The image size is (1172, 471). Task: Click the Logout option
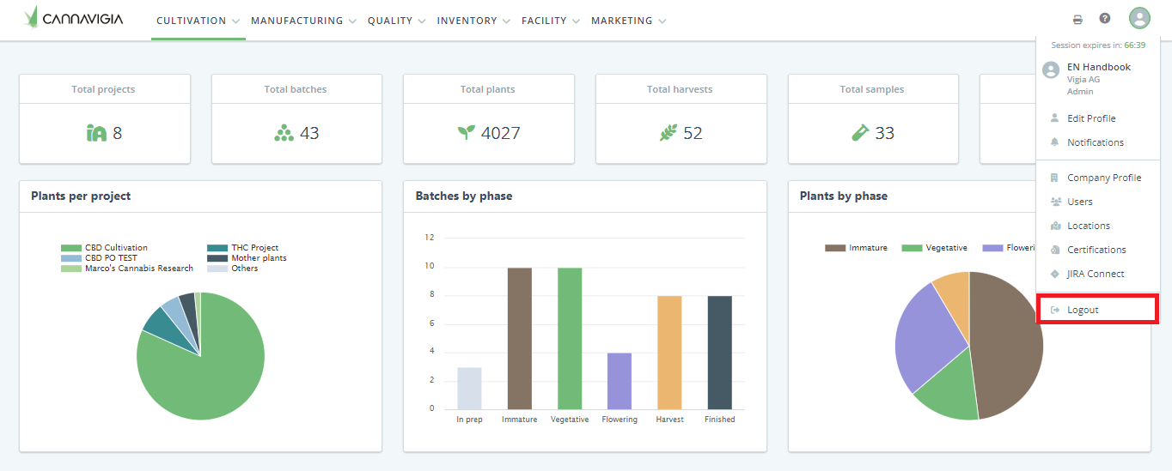click(x=1083, y=310)
